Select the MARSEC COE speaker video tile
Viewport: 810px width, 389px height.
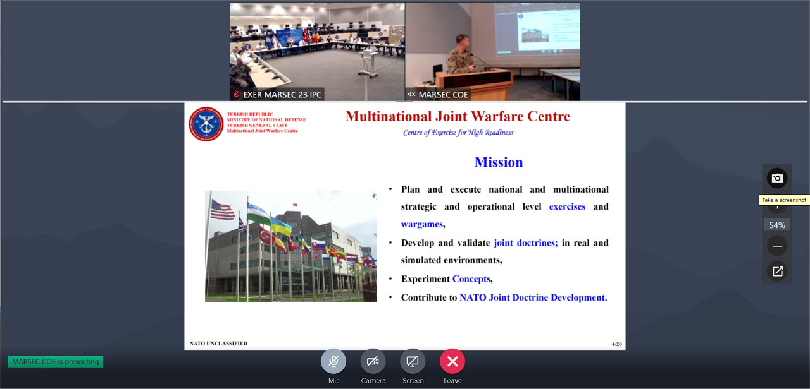[x=492, y=47]
